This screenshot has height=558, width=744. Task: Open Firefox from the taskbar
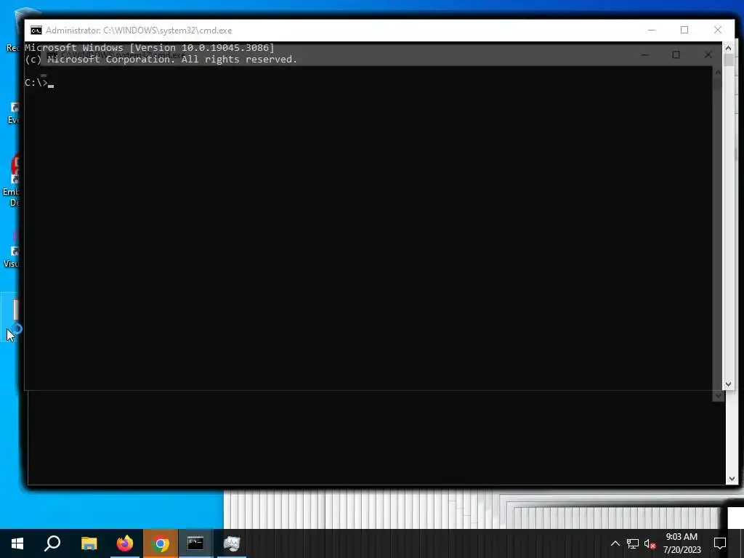coord(125,543)
